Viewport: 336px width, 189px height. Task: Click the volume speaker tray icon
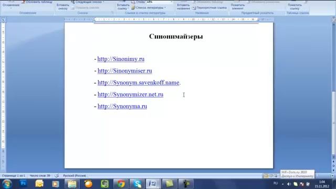(x=289, y=184)
